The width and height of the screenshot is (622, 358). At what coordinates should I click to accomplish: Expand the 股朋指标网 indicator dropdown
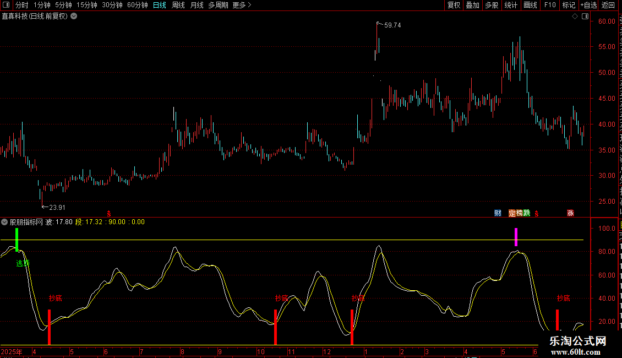[x=4, y=222]
